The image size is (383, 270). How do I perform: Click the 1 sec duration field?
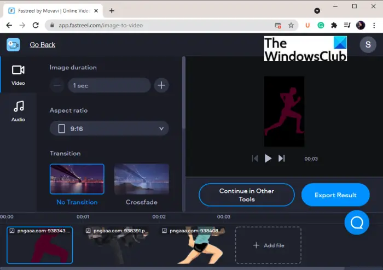[109, 85]
